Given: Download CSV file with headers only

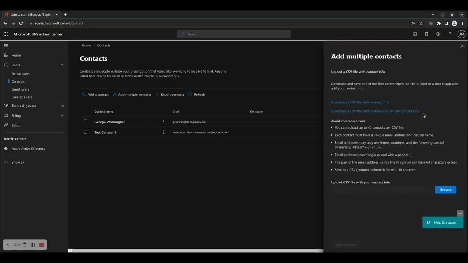Looking at the screenshot, I should [x=360, y=102].
